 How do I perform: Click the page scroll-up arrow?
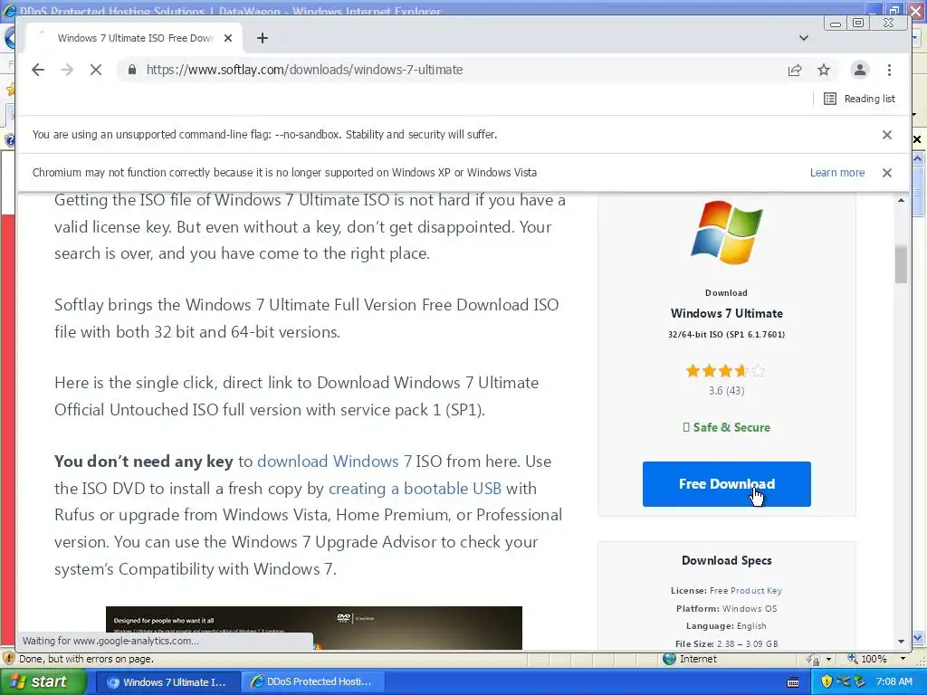[901, 201]
